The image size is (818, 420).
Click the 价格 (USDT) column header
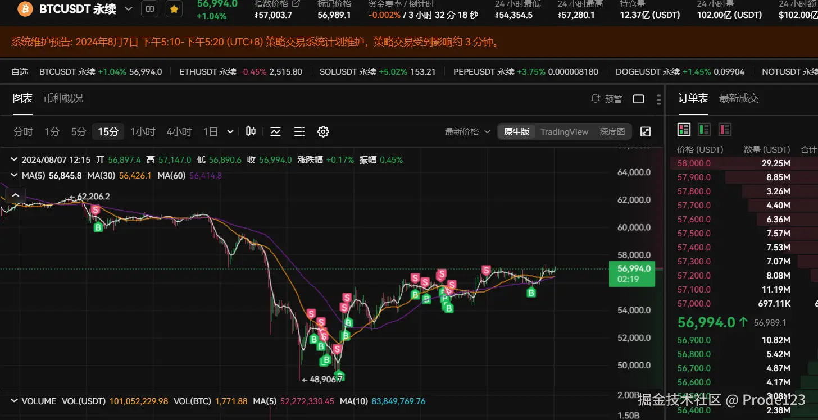pos(700,150)
